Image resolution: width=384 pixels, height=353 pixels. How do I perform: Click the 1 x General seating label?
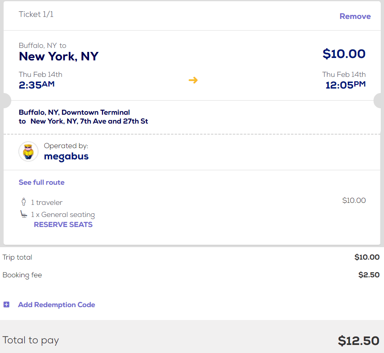(63, 215)
